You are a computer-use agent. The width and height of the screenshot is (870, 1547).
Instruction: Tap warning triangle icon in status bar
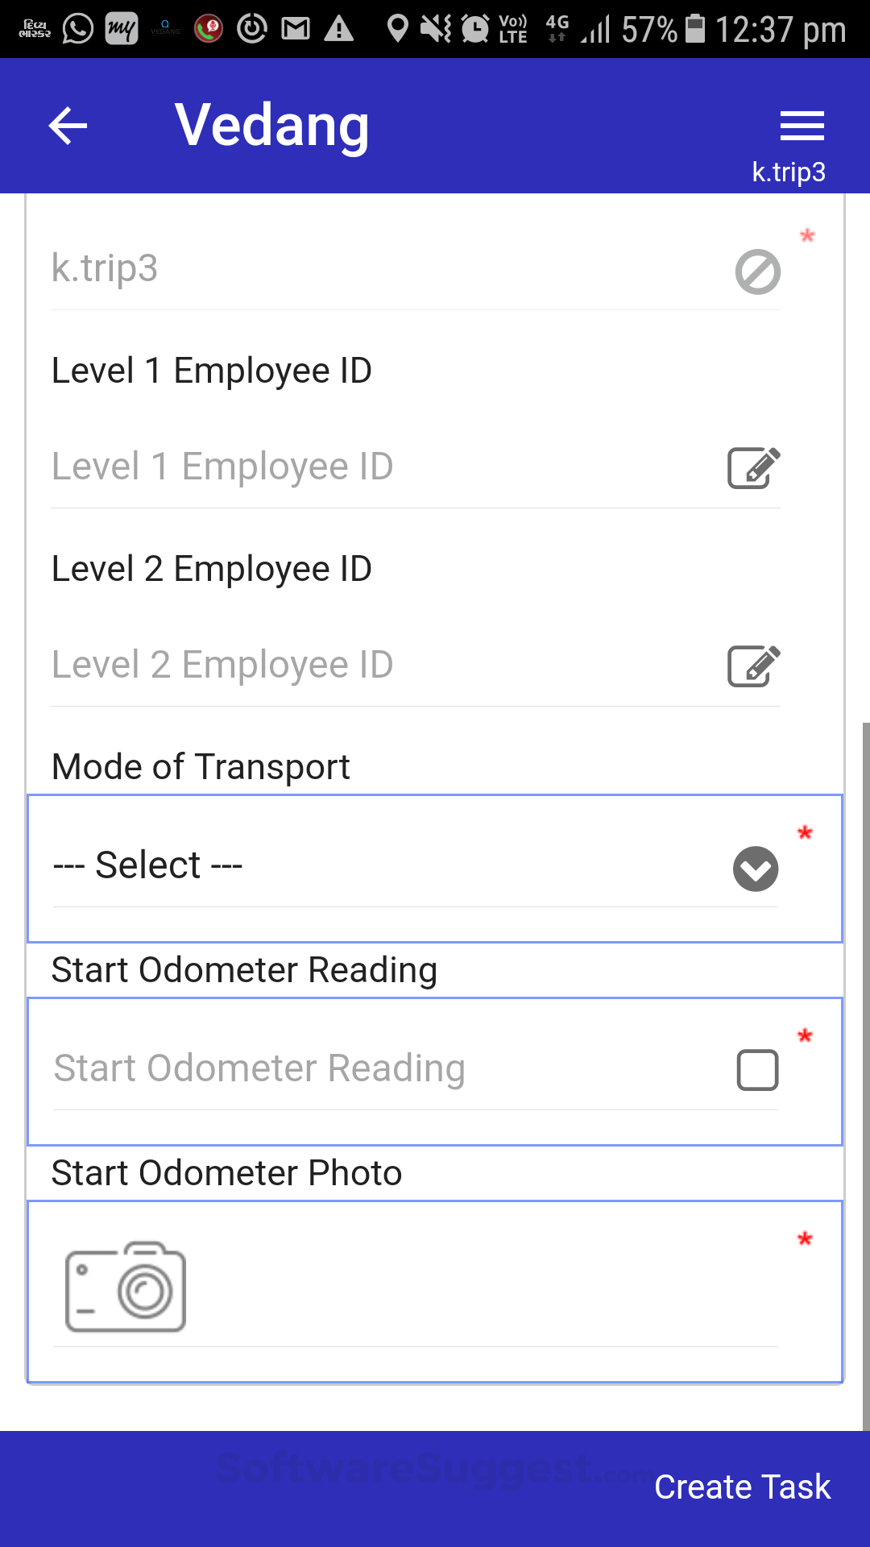click(x=338, y=30)
